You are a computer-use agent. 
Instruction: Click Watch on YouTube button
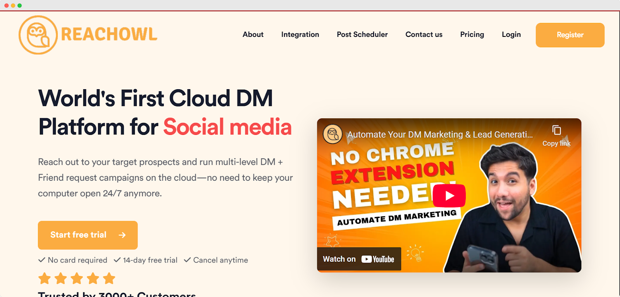click(x=359, y=259)
